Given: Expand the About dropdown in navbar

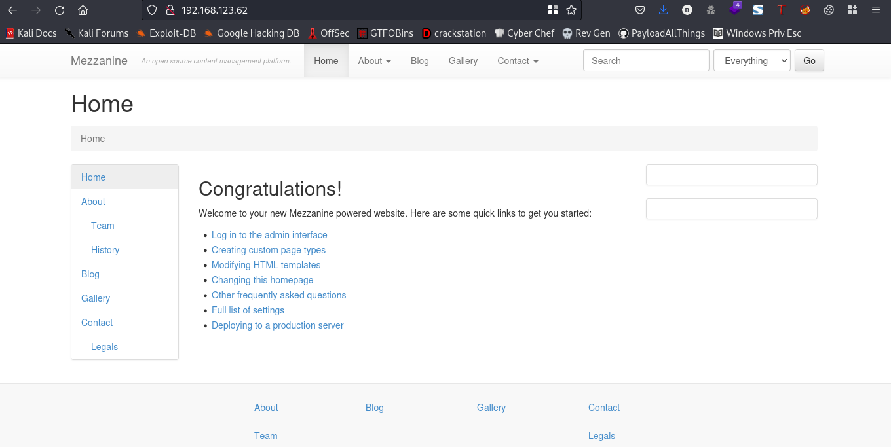Looking at the screenshot, I should (x=374, y=61).
